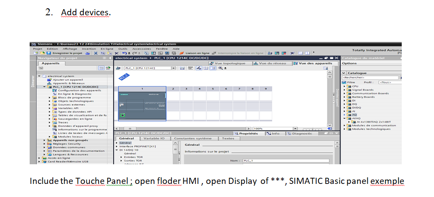Toggle the Filtre checkbox in Catalogue
Screen dimensions: 434x197
pos(344,82)
